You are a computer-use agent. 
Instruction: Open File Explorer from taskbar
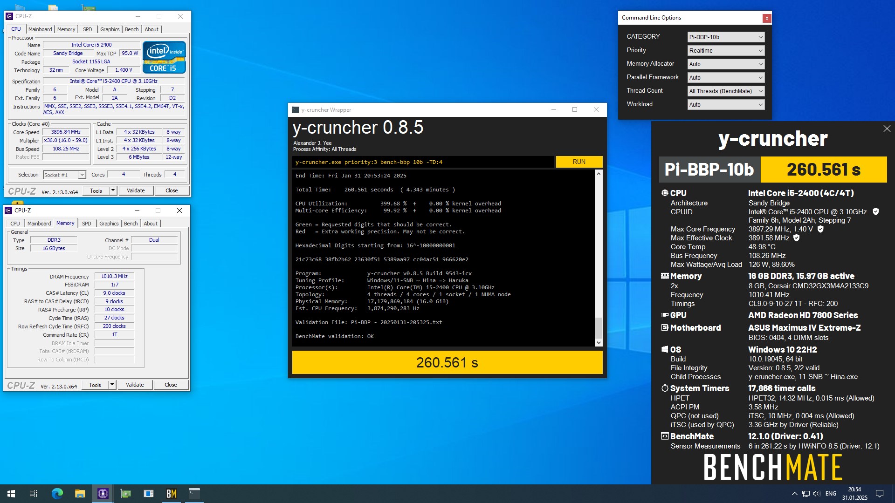coord(80,494)
